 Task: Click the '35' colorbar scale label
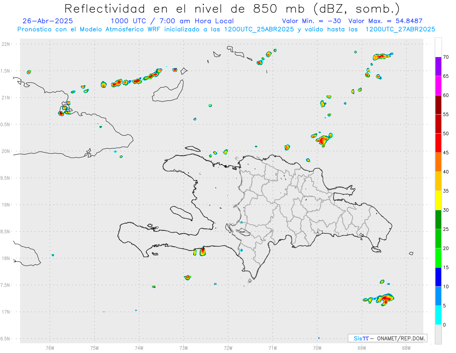point(446,191)
